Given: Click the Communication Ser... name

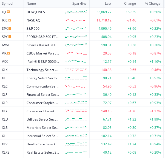Looking at the screenshot, I should [x=43, y=86].
